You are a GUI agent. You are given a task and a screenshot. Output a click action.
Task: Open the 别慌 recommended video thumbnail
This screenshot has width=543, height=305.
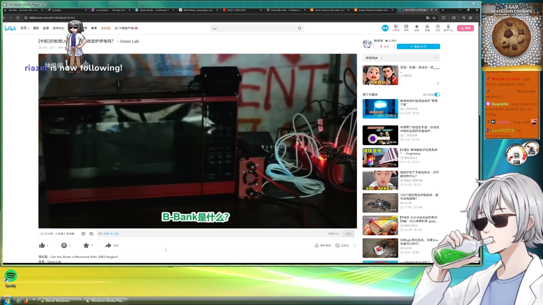coord(380,75)
